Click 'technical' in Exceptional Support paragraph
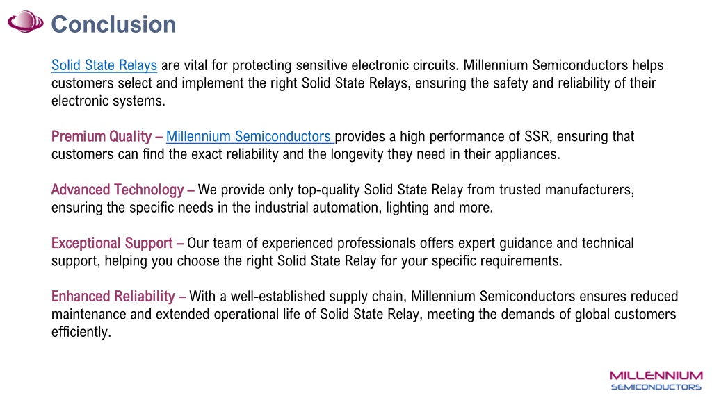 point(608,243)
